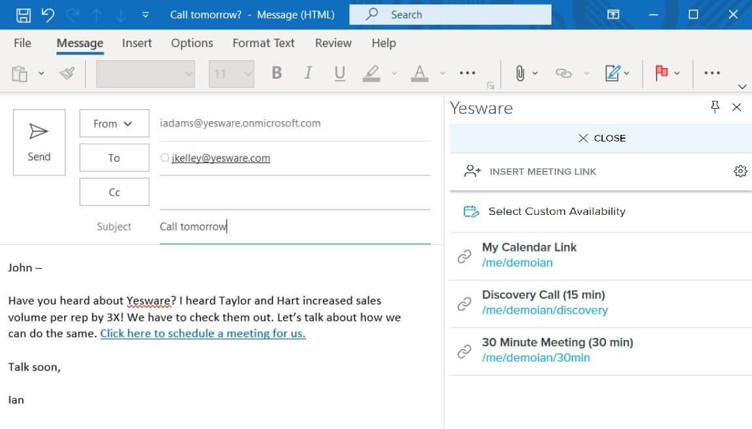
Task: Click the Format Painter icon
Action: tap(67, 73)
